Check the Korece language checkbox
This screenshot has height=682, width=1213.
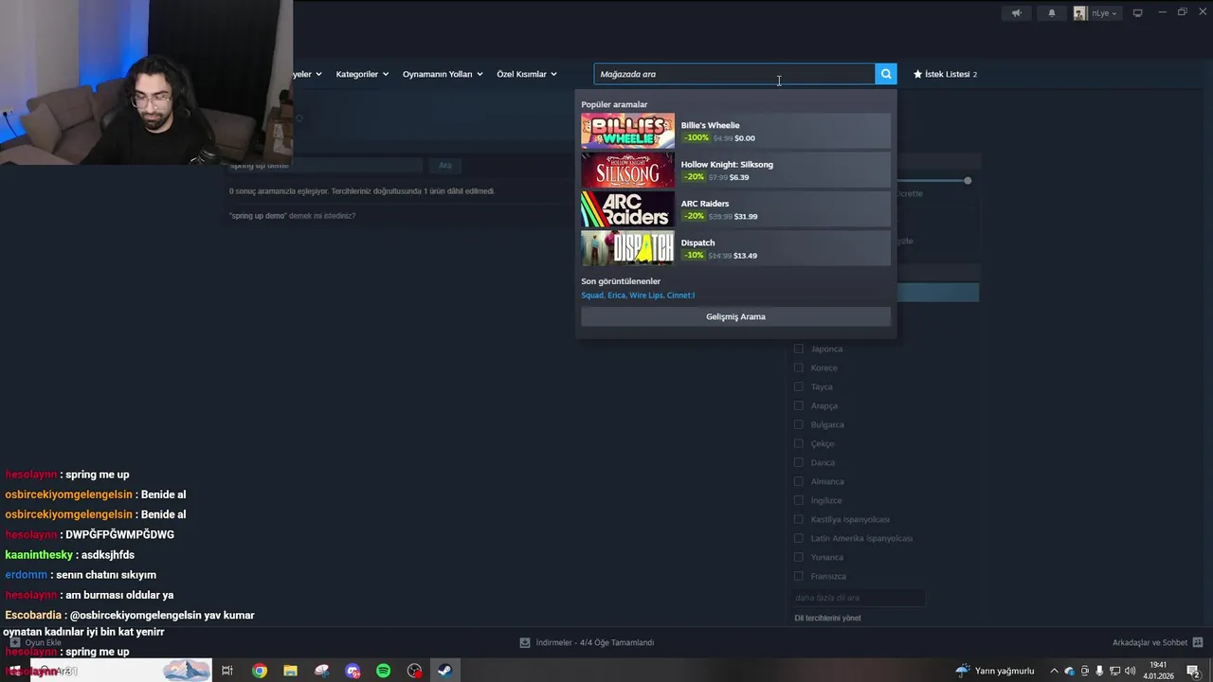point(798,368)
